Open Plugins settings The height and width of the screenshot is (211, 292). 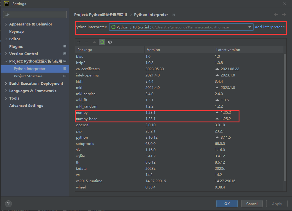(x=16, y=46)
